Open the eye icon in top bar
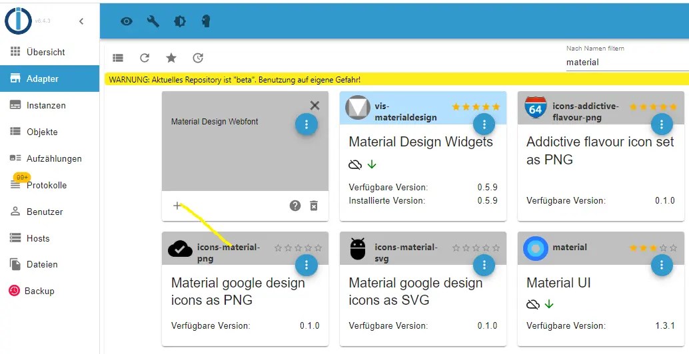689x354 pixels. (x=127, y=21)
